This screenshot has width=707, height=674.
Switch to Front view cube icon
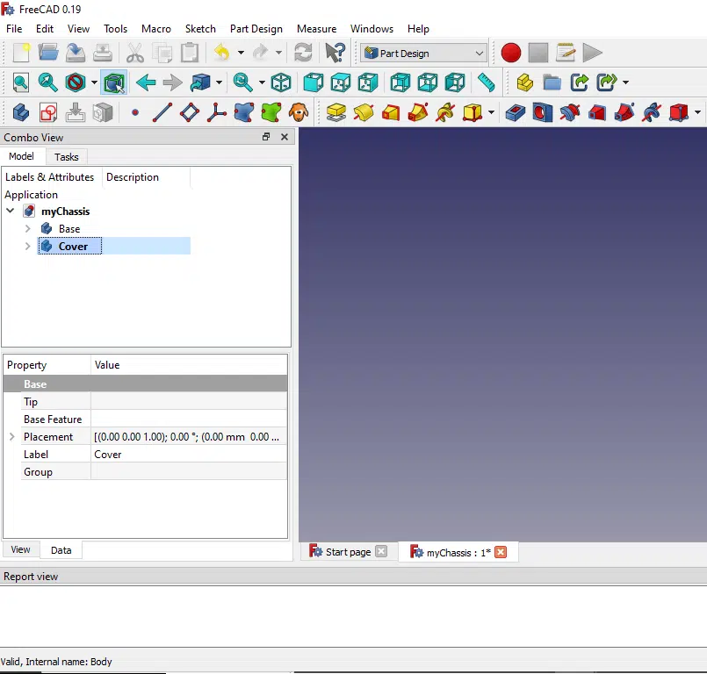[x=314, y=82]
